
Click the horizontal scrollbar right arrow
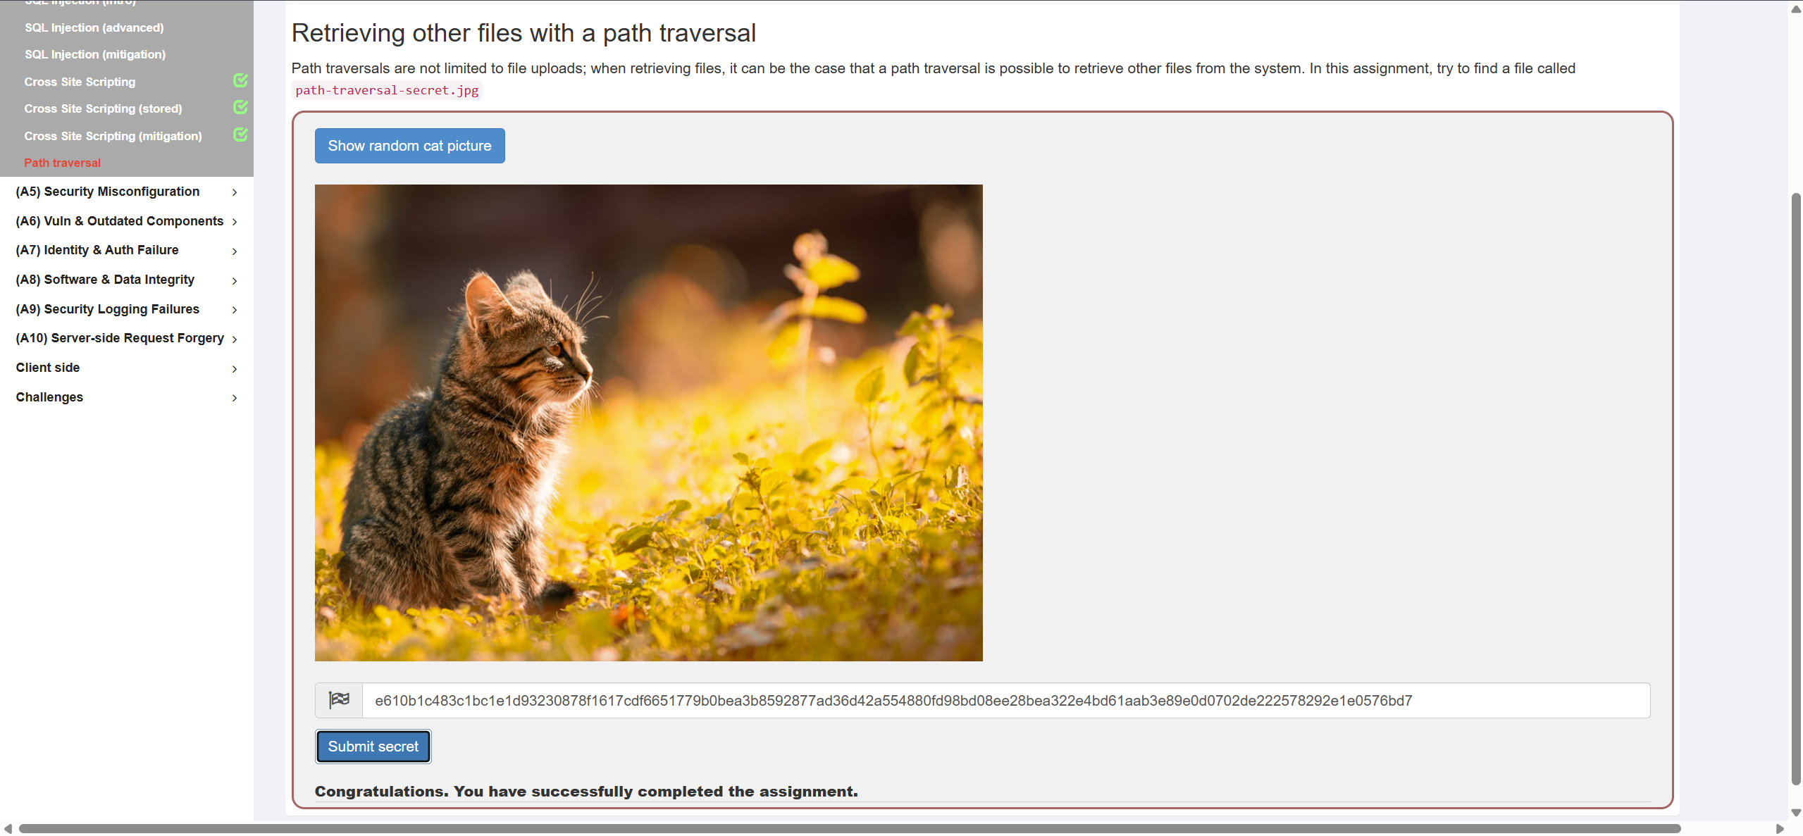tap(1779, 828)
